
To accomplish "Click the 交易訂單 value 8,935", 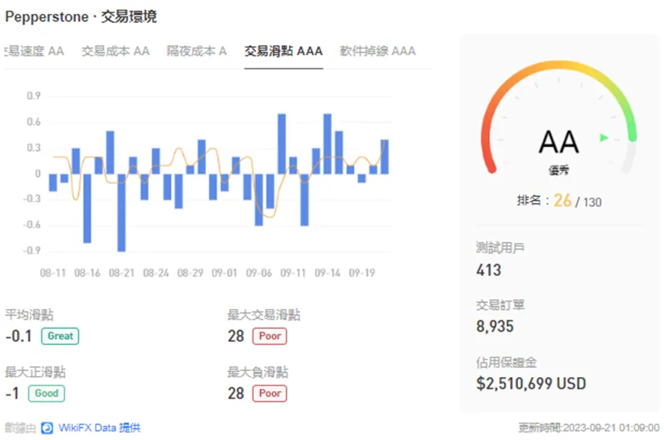I will (494, 327).
